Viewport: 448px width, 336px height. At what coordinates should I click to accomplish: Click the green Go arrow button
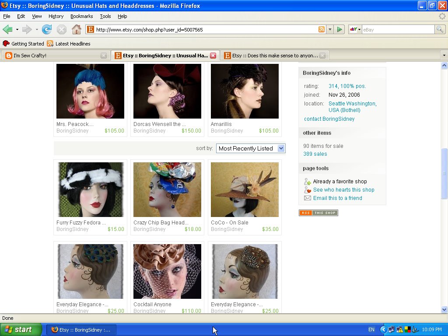(339, 29)
